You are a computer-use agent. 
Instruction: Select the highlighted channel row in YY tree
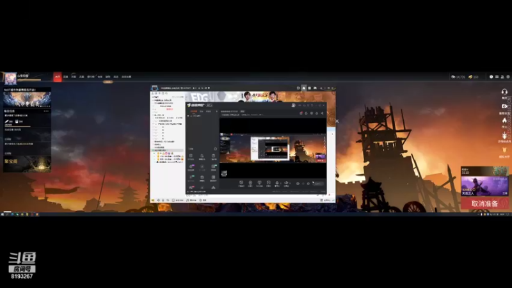click(x=168, y=150)
